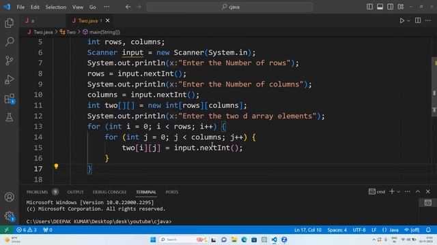Create a new terminal with plus
The width and height of the screenshot is (437, 245).
point(392,191)
